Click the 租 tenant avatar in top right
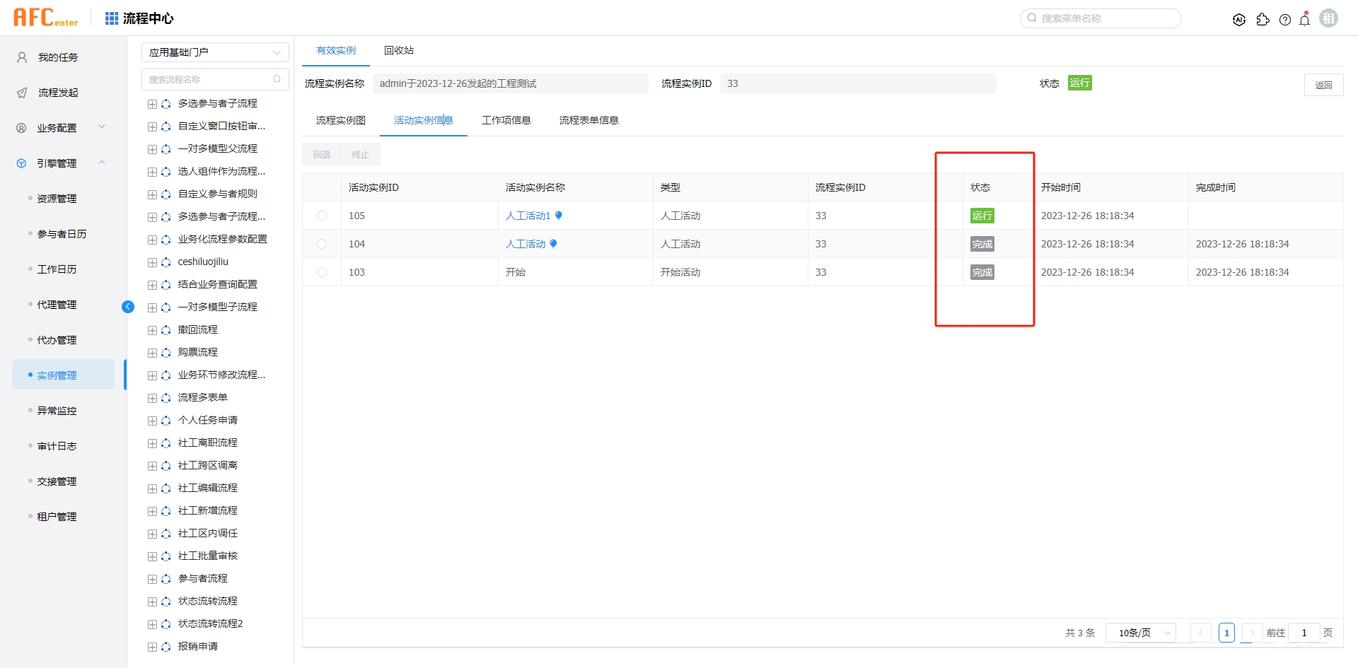Screen dimensions: 1358x668 click(1329, 18)
